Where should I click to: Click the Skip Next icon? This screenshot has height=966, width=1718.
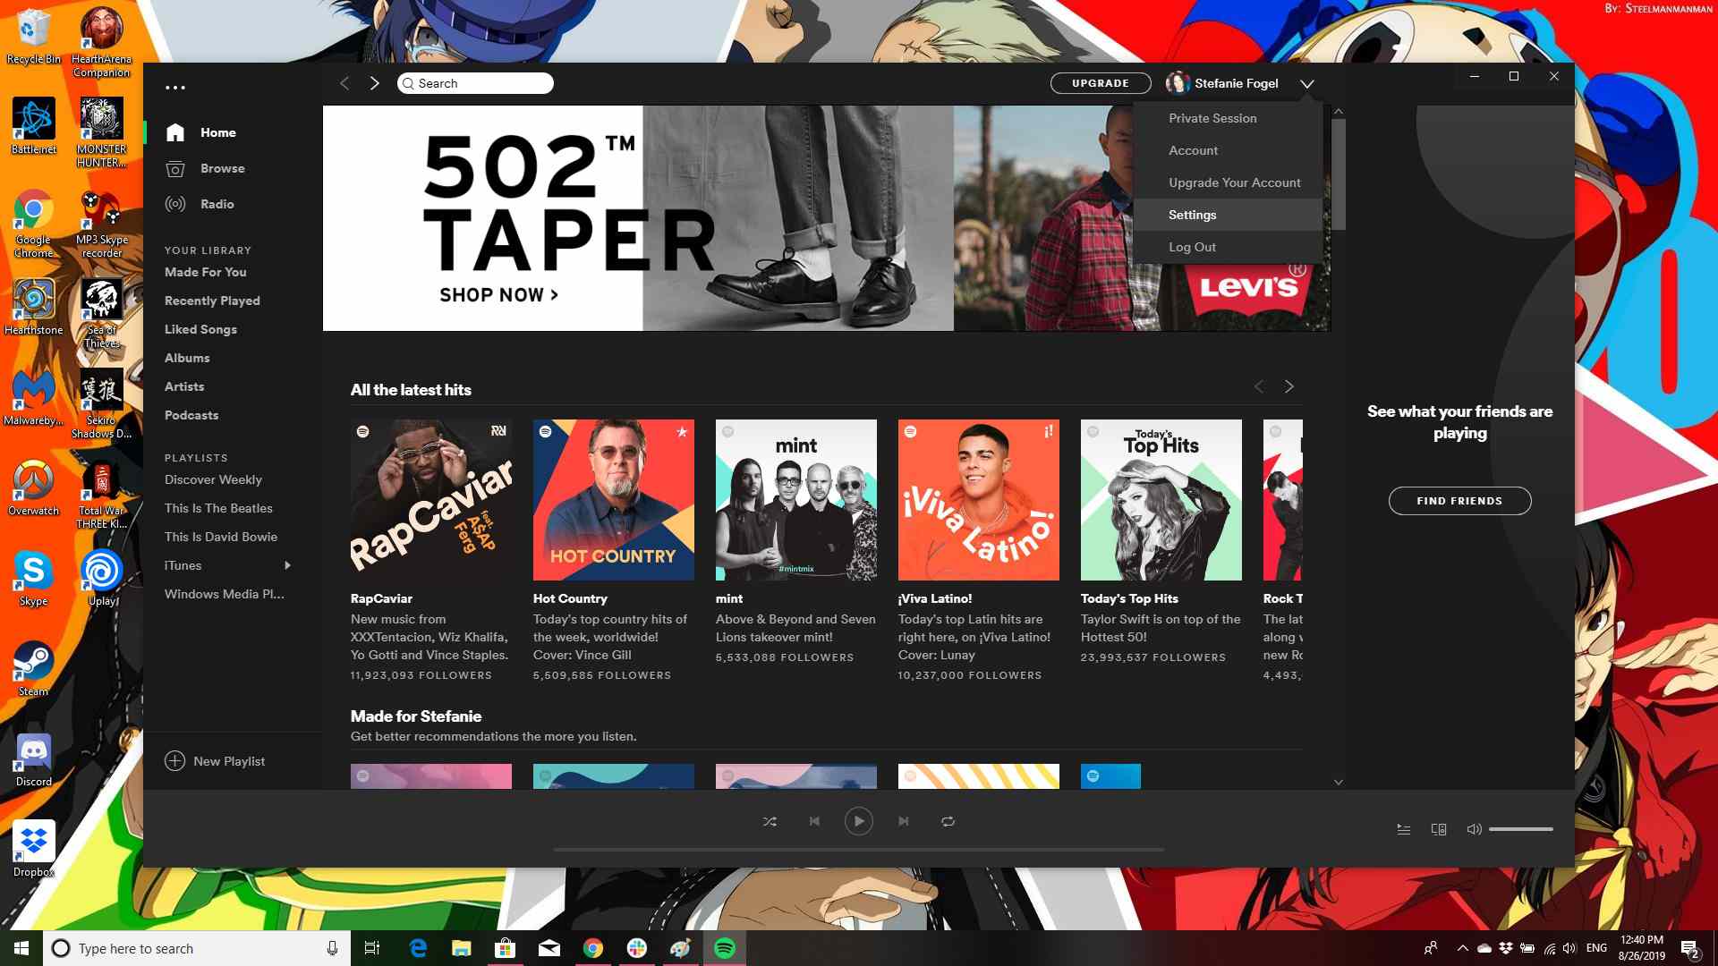[x=904, y=821]
